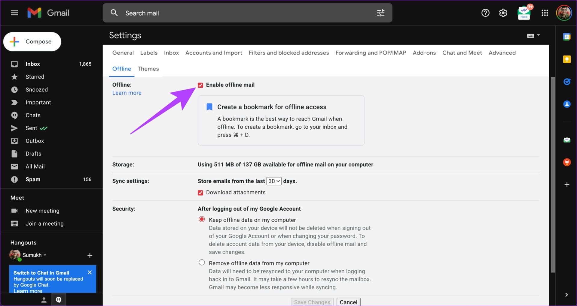The height and width of the screenshot is (306, 577).
Task: Click the Search mail field
Action: (x=247, y=13)
